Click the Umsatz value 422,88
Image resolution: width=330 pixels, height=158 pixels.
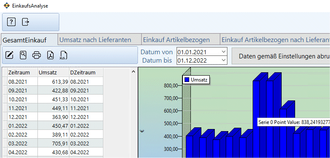(x=53, y=91)
